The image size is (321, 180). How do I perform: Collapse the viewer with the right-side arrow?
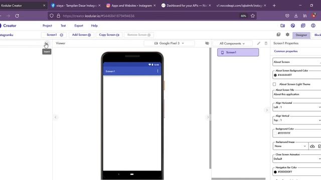coord(208,117)
